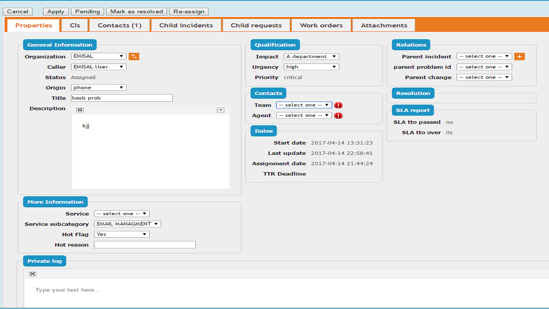Maximize the Private log editor fullscreen icon

33,274
